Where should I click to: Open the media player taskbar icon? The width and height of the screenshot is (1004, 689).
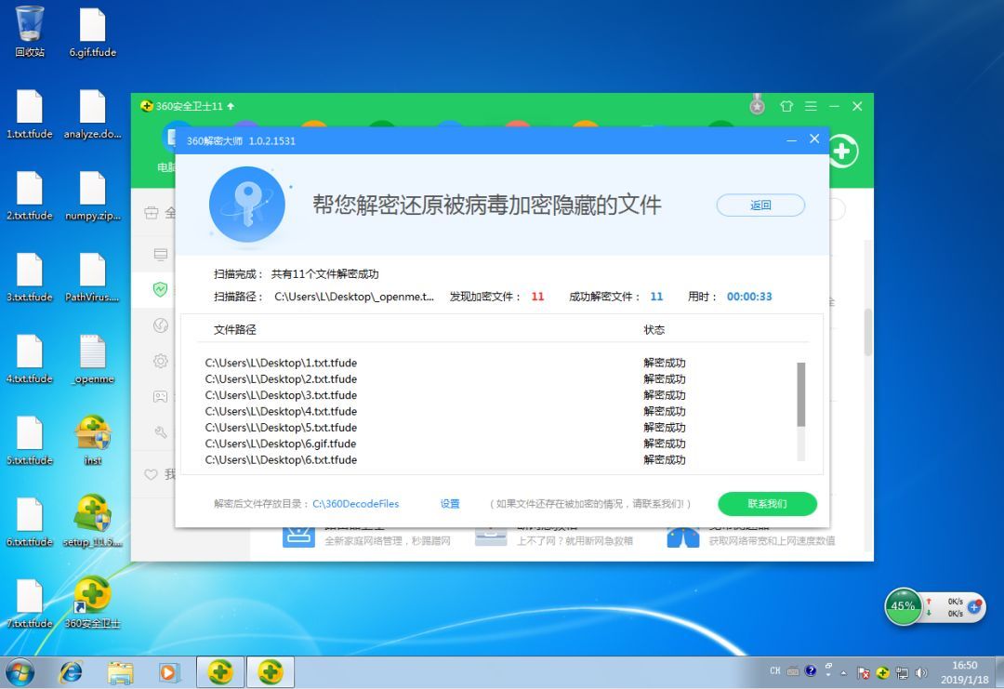(169, 672)
